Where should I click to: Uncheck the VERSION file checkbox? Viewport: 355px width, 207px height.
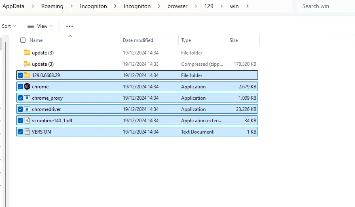tap(20, 132)
